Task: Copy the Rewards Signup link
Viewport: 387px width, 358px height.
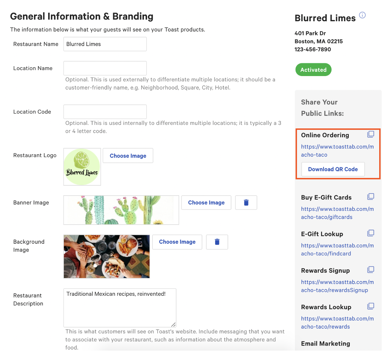Action: [x=371, y=270]
